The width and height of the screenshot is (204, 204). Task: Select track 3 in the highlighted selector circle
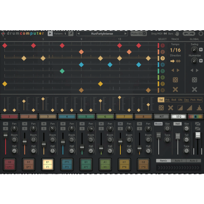click(162, 58)
